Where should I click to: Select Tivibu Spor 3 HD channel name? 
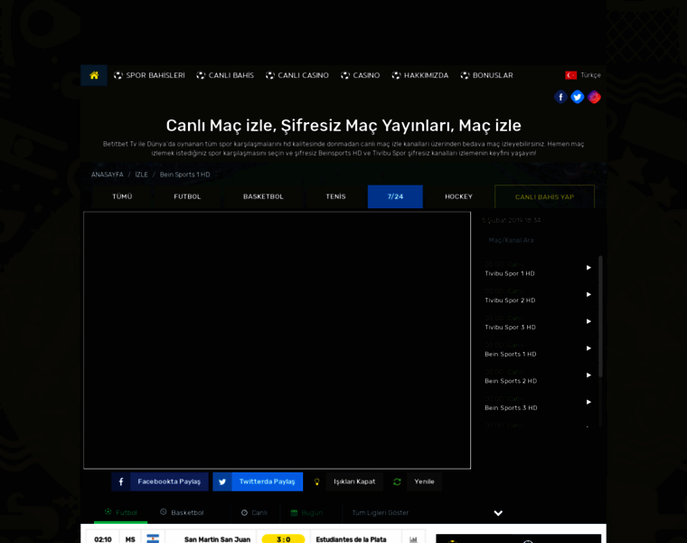(x=510, y=328)
